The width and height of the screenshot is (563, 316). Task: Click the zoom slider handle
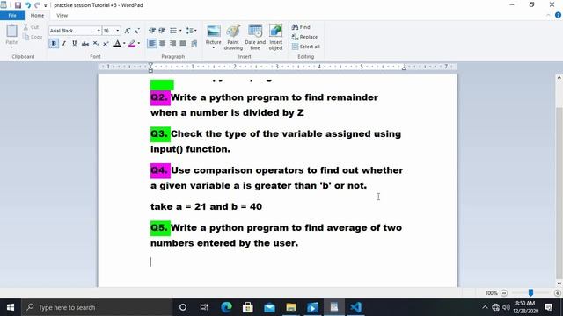[x=530, y=292]
